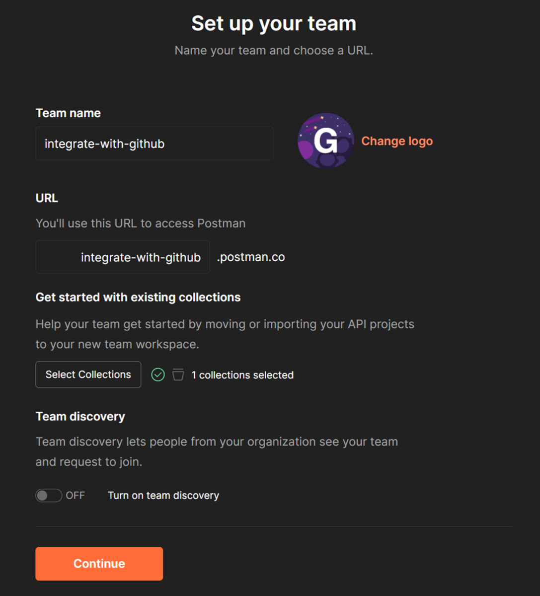The height and width of the screenshot is (596, 540).
Task: Click the green checkmark icon
Action: [158, 374]
